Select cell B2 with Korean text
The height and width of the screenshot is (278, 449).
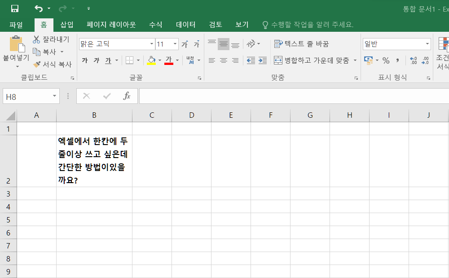pyautogui.click(x=94, y=161)
